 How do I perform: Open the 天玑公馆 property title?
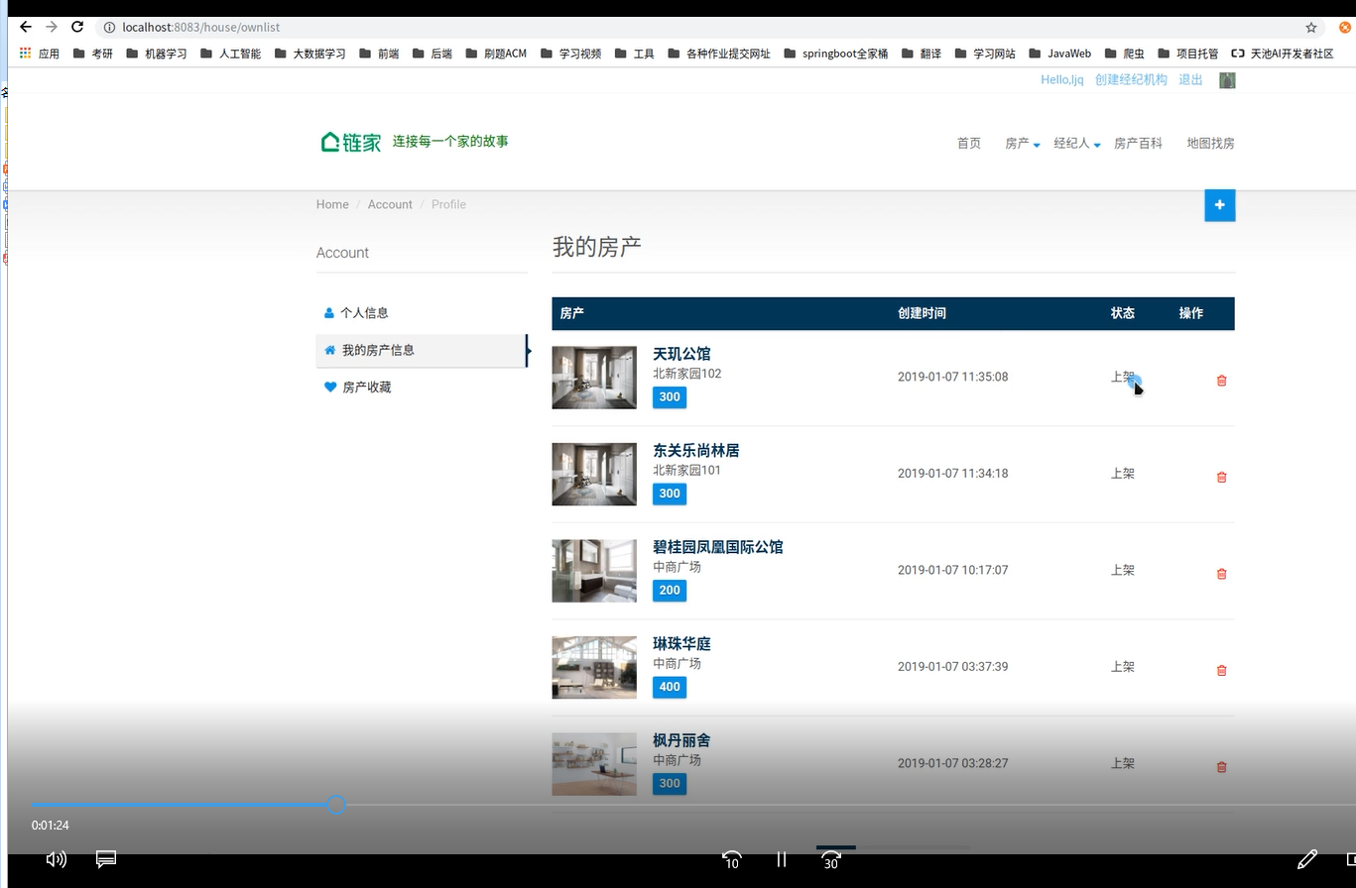coord(681,354)
